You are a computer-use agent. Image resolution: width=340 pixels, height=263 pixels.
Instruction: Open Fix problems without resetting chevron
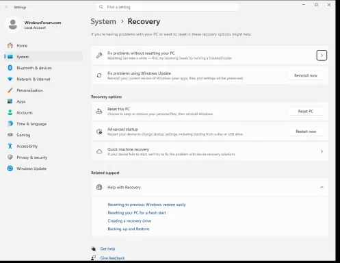pyautogui.click(x=322, y=55)
